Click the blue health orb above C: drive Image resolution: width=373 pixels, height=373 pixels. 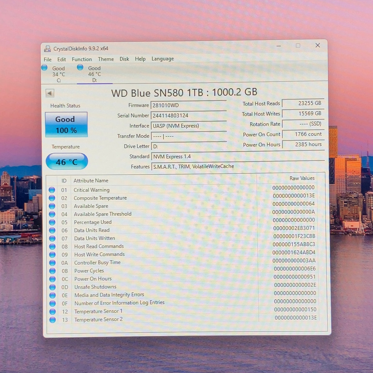[x=44, y=67]
